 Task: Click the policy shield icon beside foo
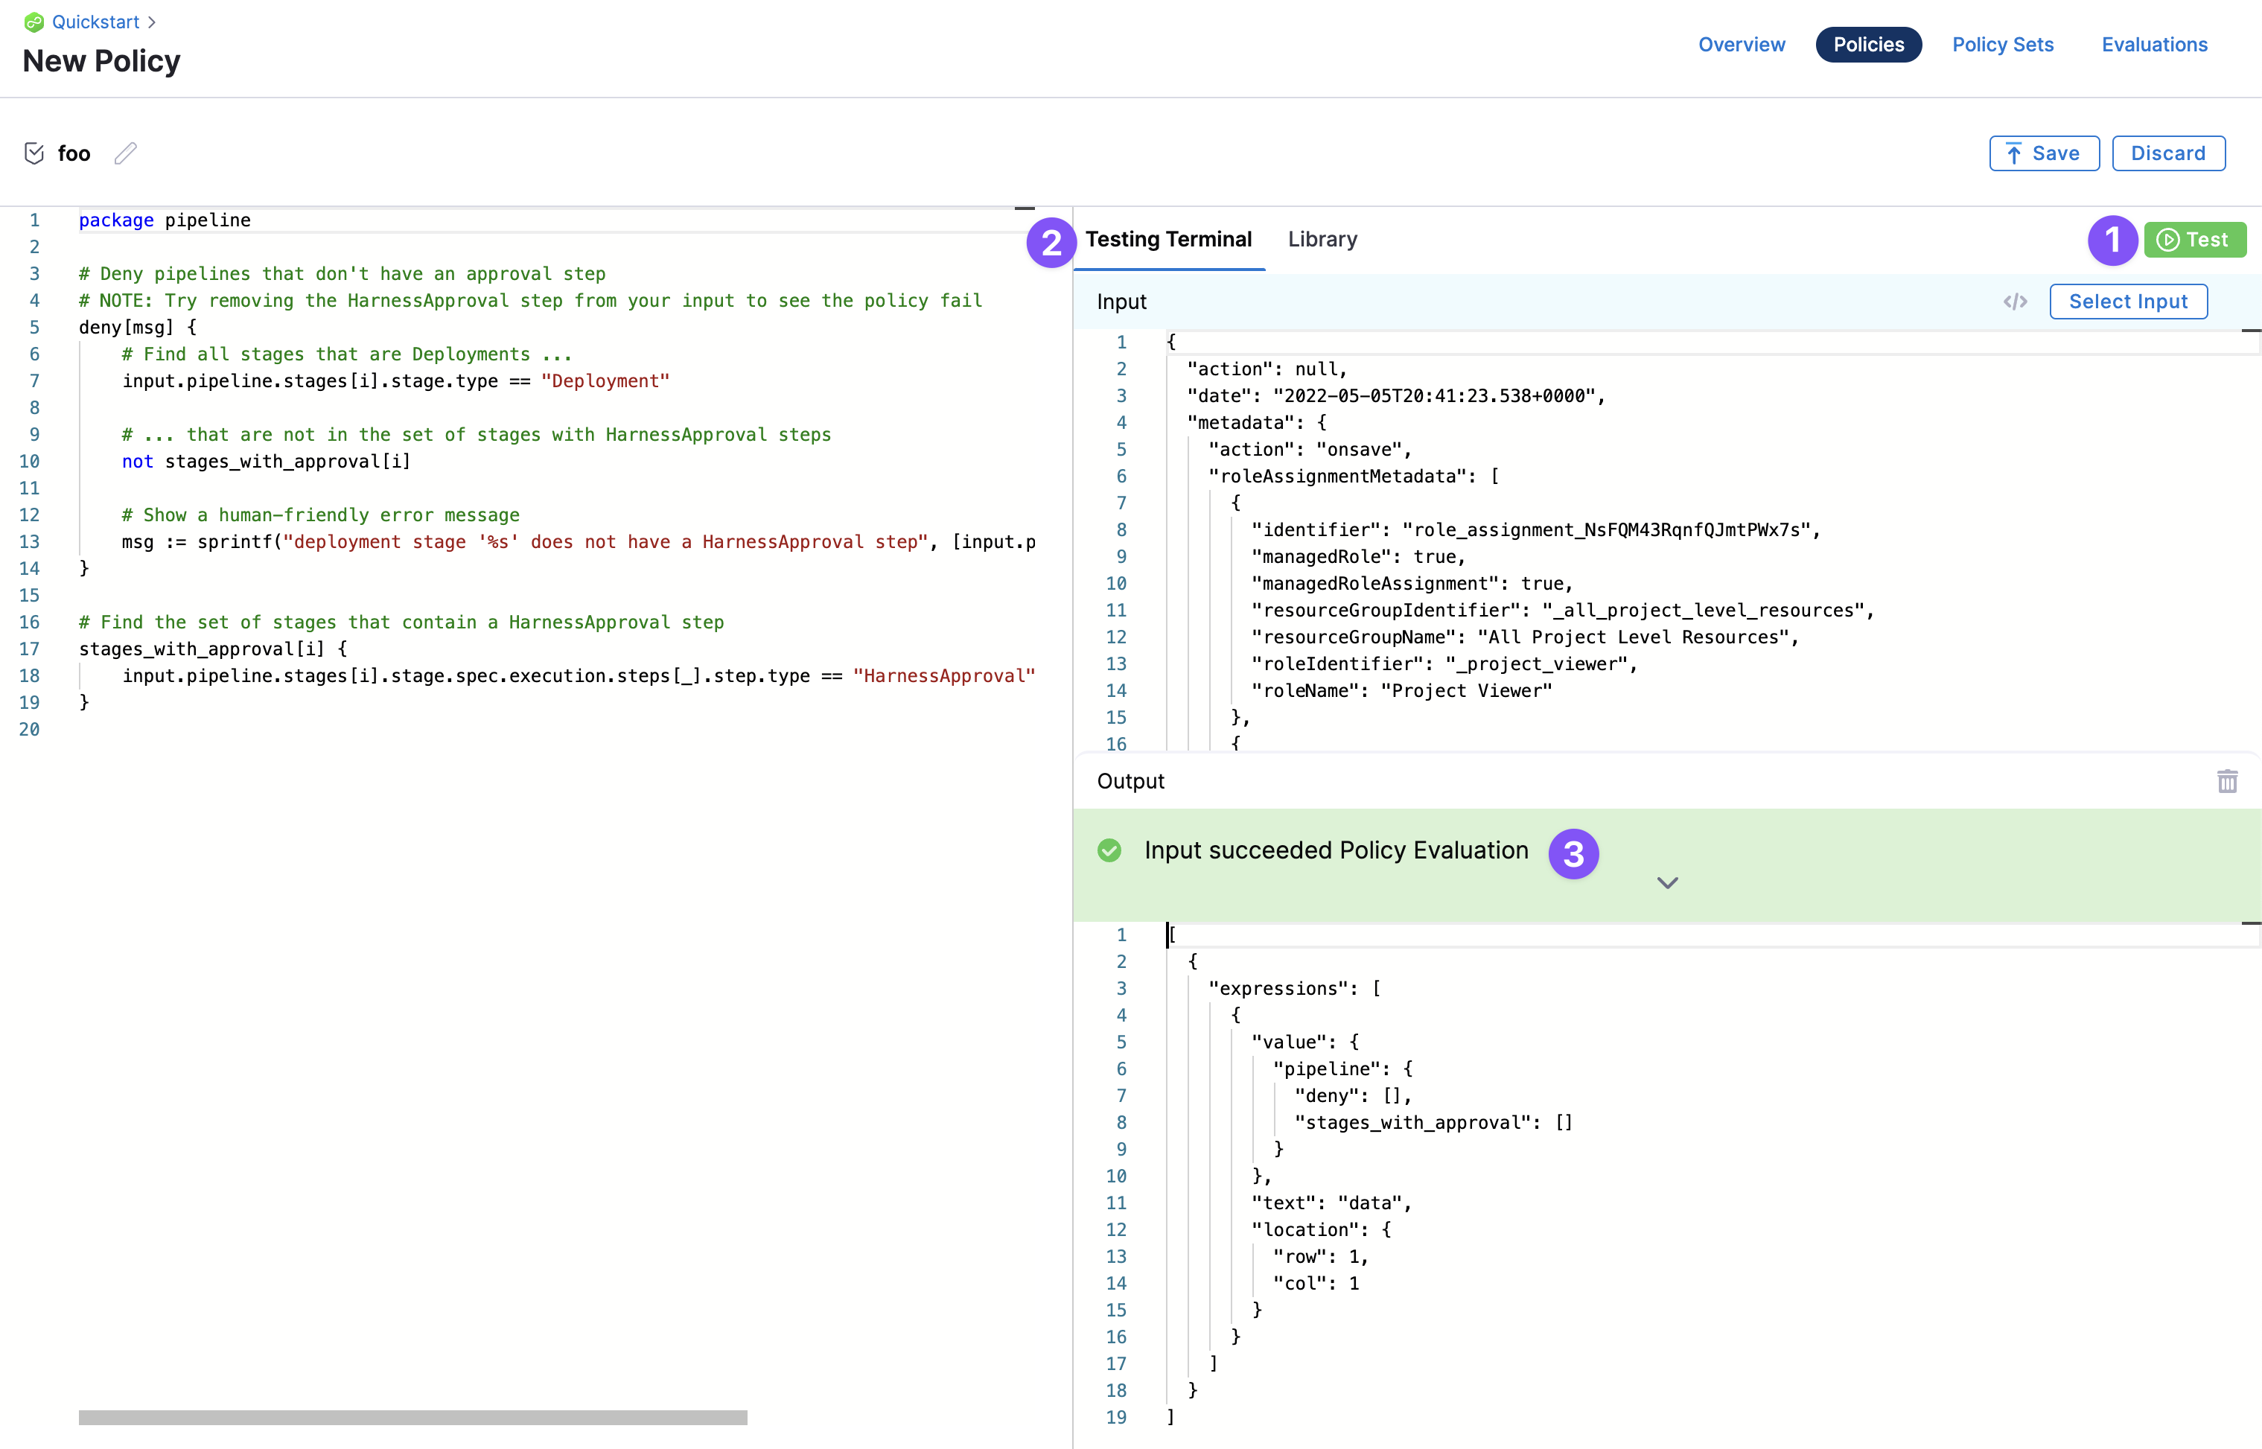coord(34,153)
